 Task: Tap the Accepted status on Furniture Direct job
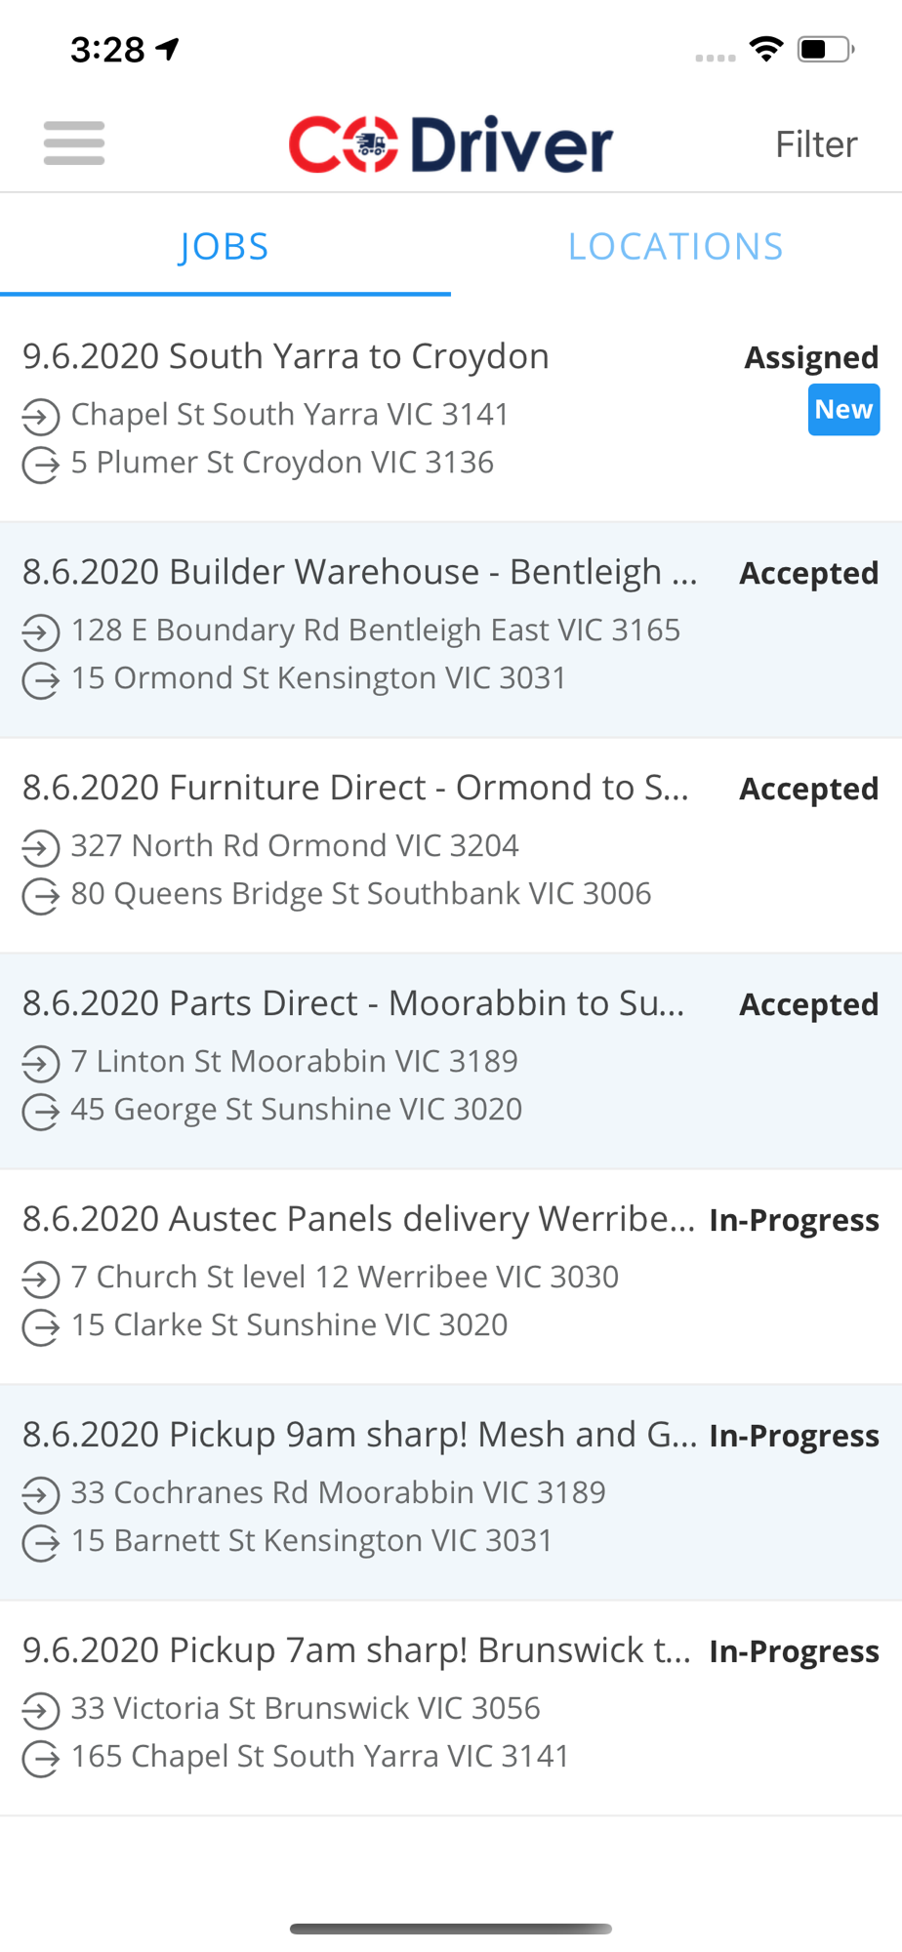tap(808, 789)
